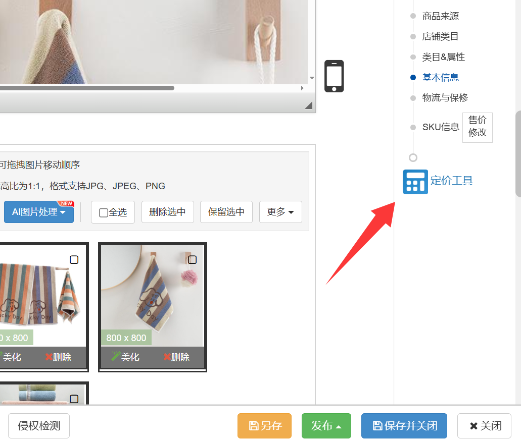Click the red X 删除 icon on first towel image

click(x=49, y=357)
